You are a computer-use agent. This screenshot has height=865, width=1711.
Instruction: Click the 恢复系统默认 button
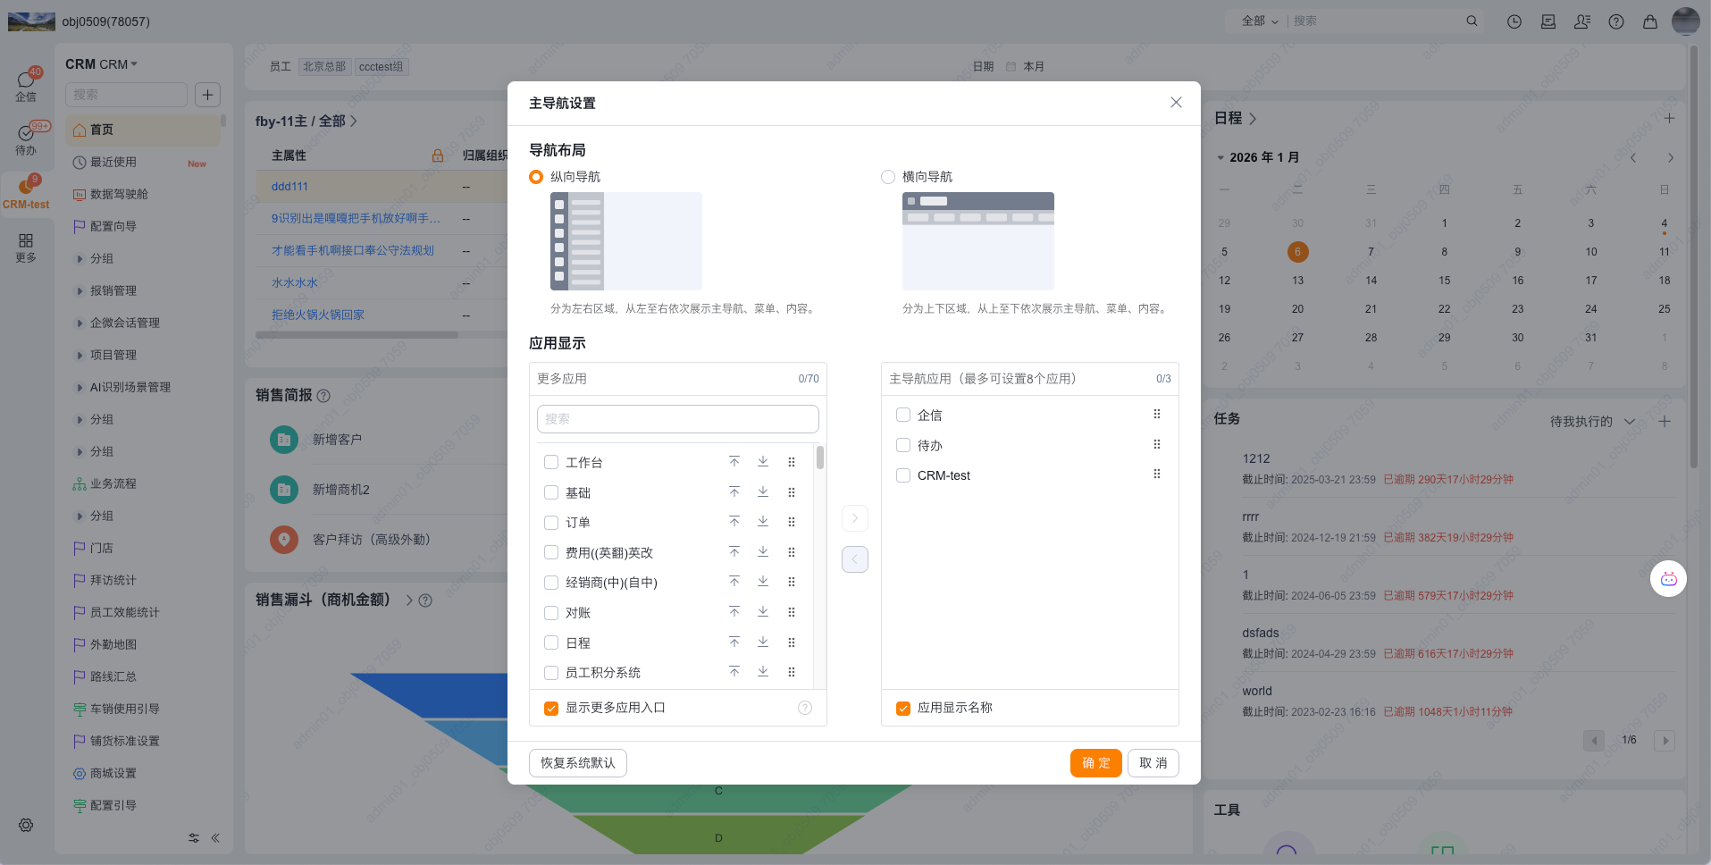tap(578, 763)
